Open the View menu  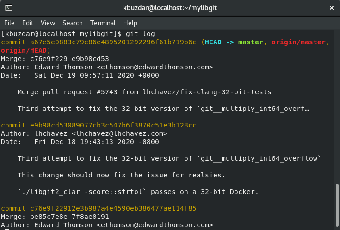48,23
